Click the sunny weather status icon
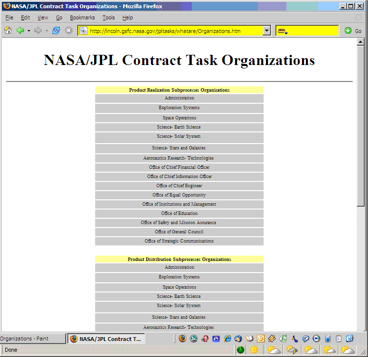Viewport: 368px width, 357px height. (x=254, y=350)
